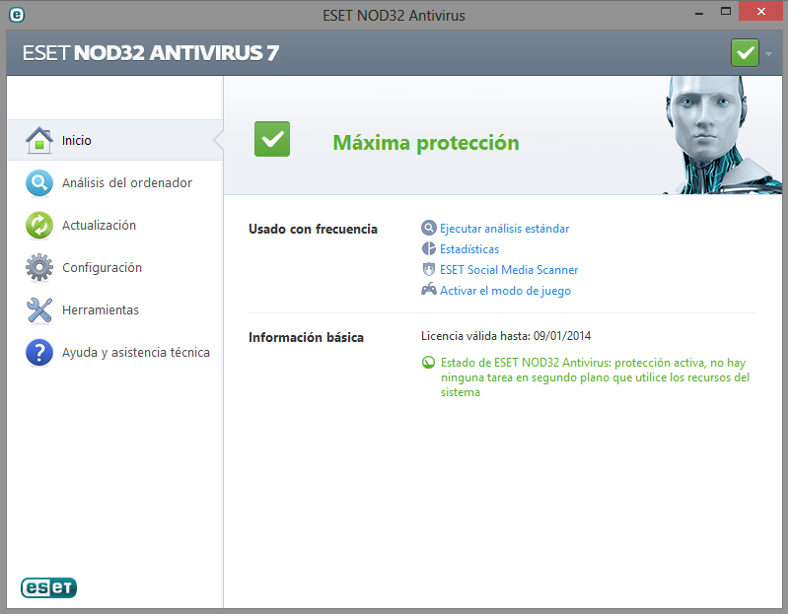The image size is (788, 614).
Task: Run Ejecutar análisis estándar link
Action: (x=504, y=229)
